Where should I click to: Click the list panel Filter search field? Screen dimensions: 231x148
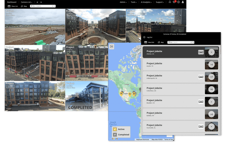(181, 42)
